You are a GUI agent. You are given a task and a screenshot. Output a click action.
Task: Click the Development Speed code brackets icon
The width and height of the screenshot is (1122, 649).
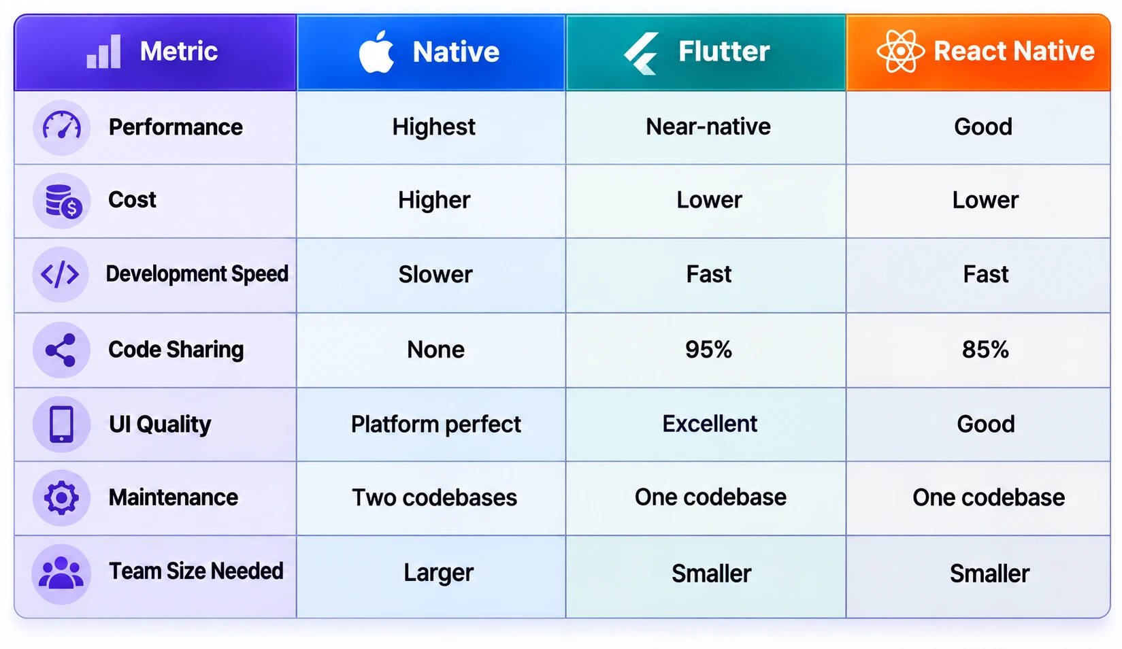point(61,274)
